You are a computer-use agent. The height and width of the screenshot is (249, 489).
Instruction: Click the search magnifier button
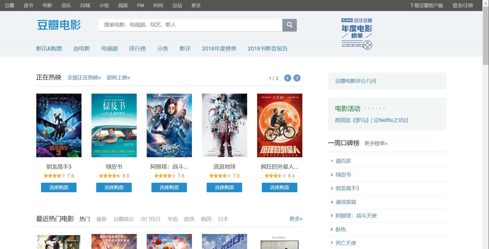tap(289, 25)
